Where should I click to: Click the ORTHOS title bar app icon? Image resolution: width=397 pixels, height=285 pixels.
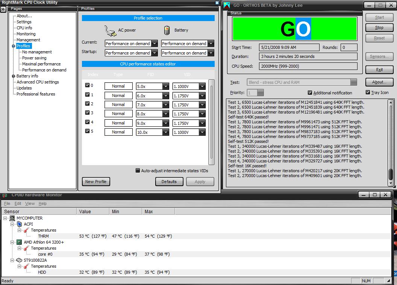(x=227, y=5)
